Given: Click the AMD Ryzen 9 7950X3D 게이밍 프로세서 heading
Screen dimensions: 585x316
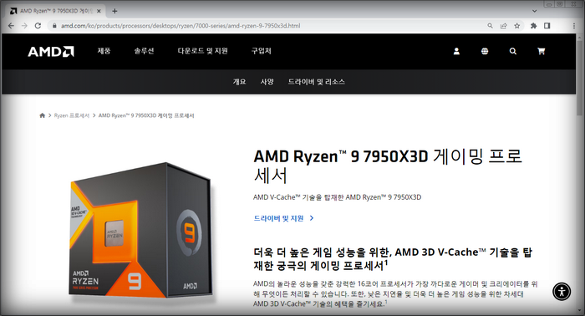Looking at the screenshot, I should click(x=388, y=166).
